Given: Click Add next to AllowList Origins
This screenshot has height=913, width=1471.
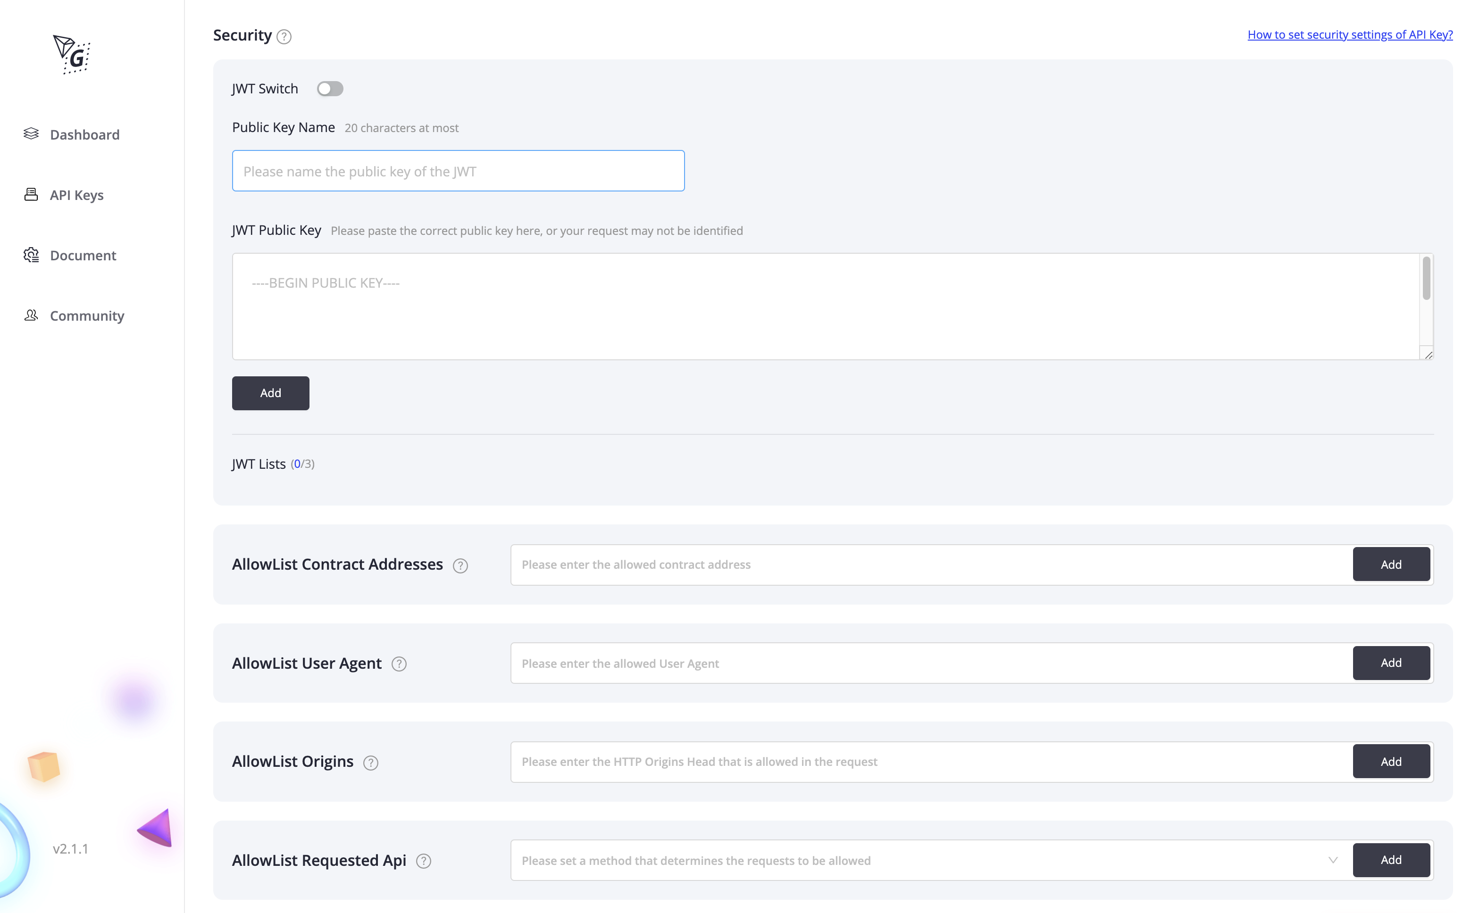Looking at the screenshot, I should (1391, 762).
